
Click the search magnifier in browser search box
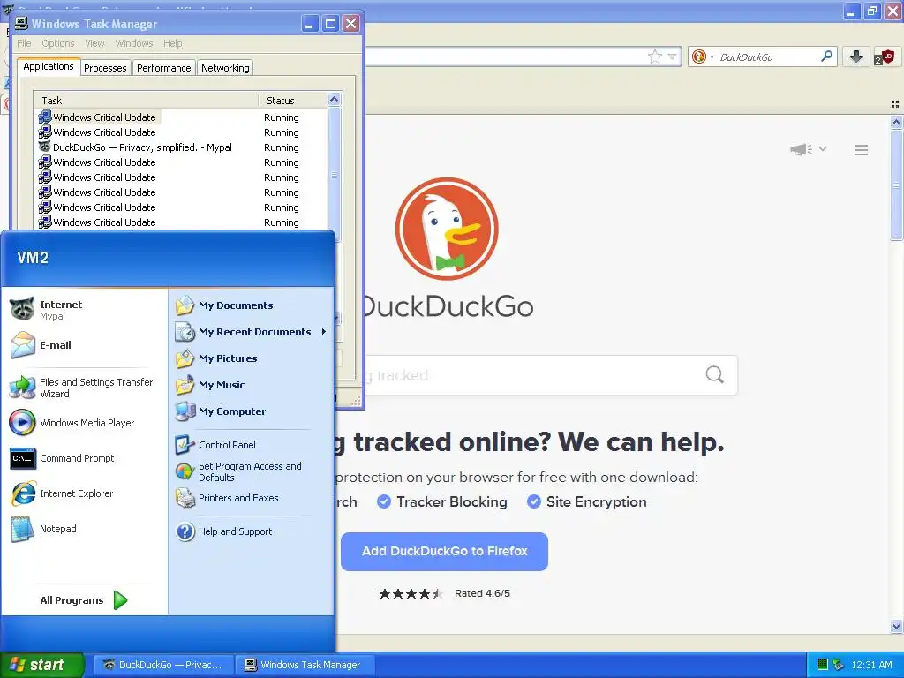tap(826, 56)
